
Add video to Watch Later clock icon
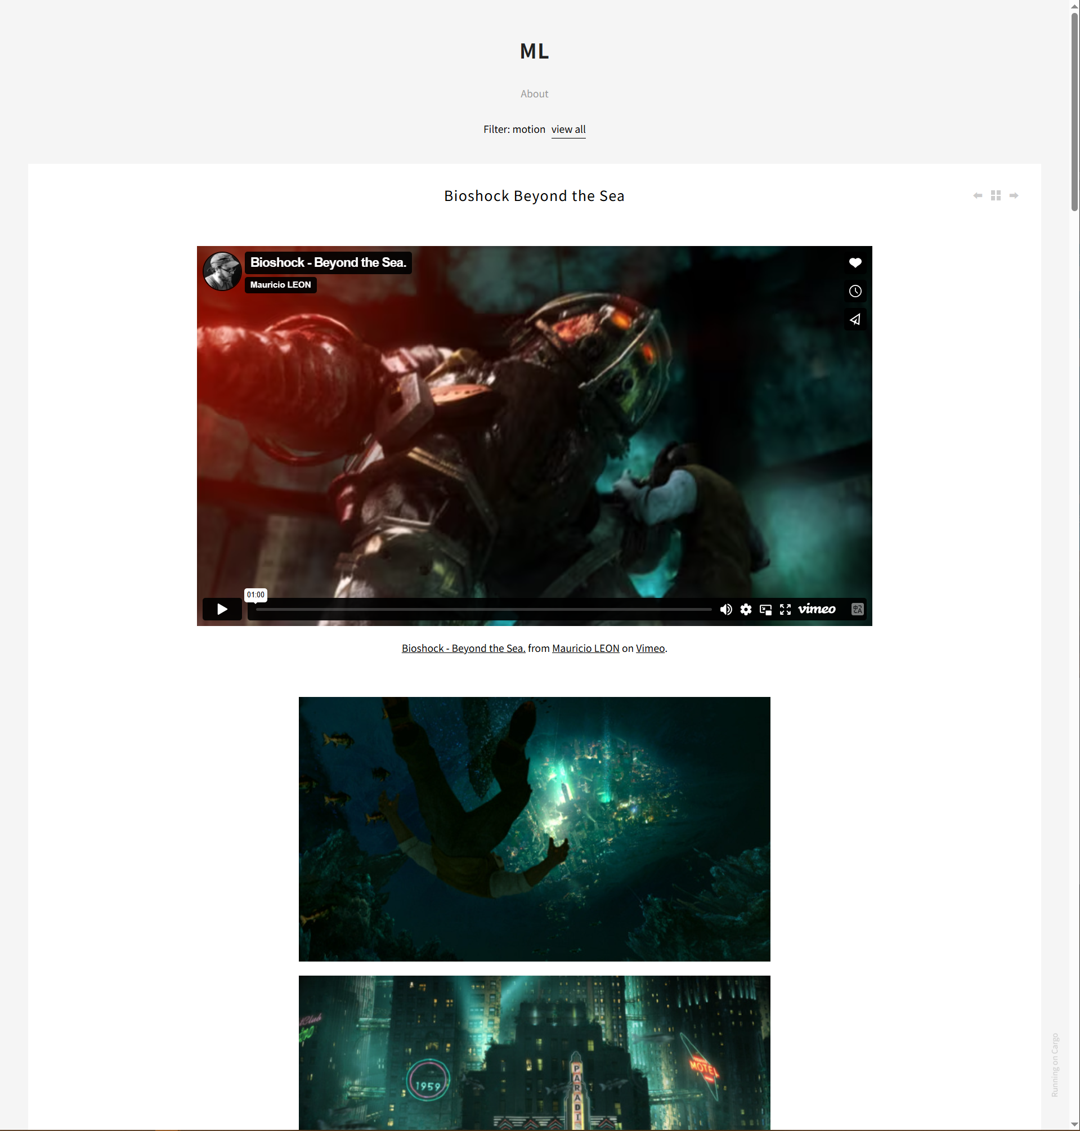(x=855, y=291)
